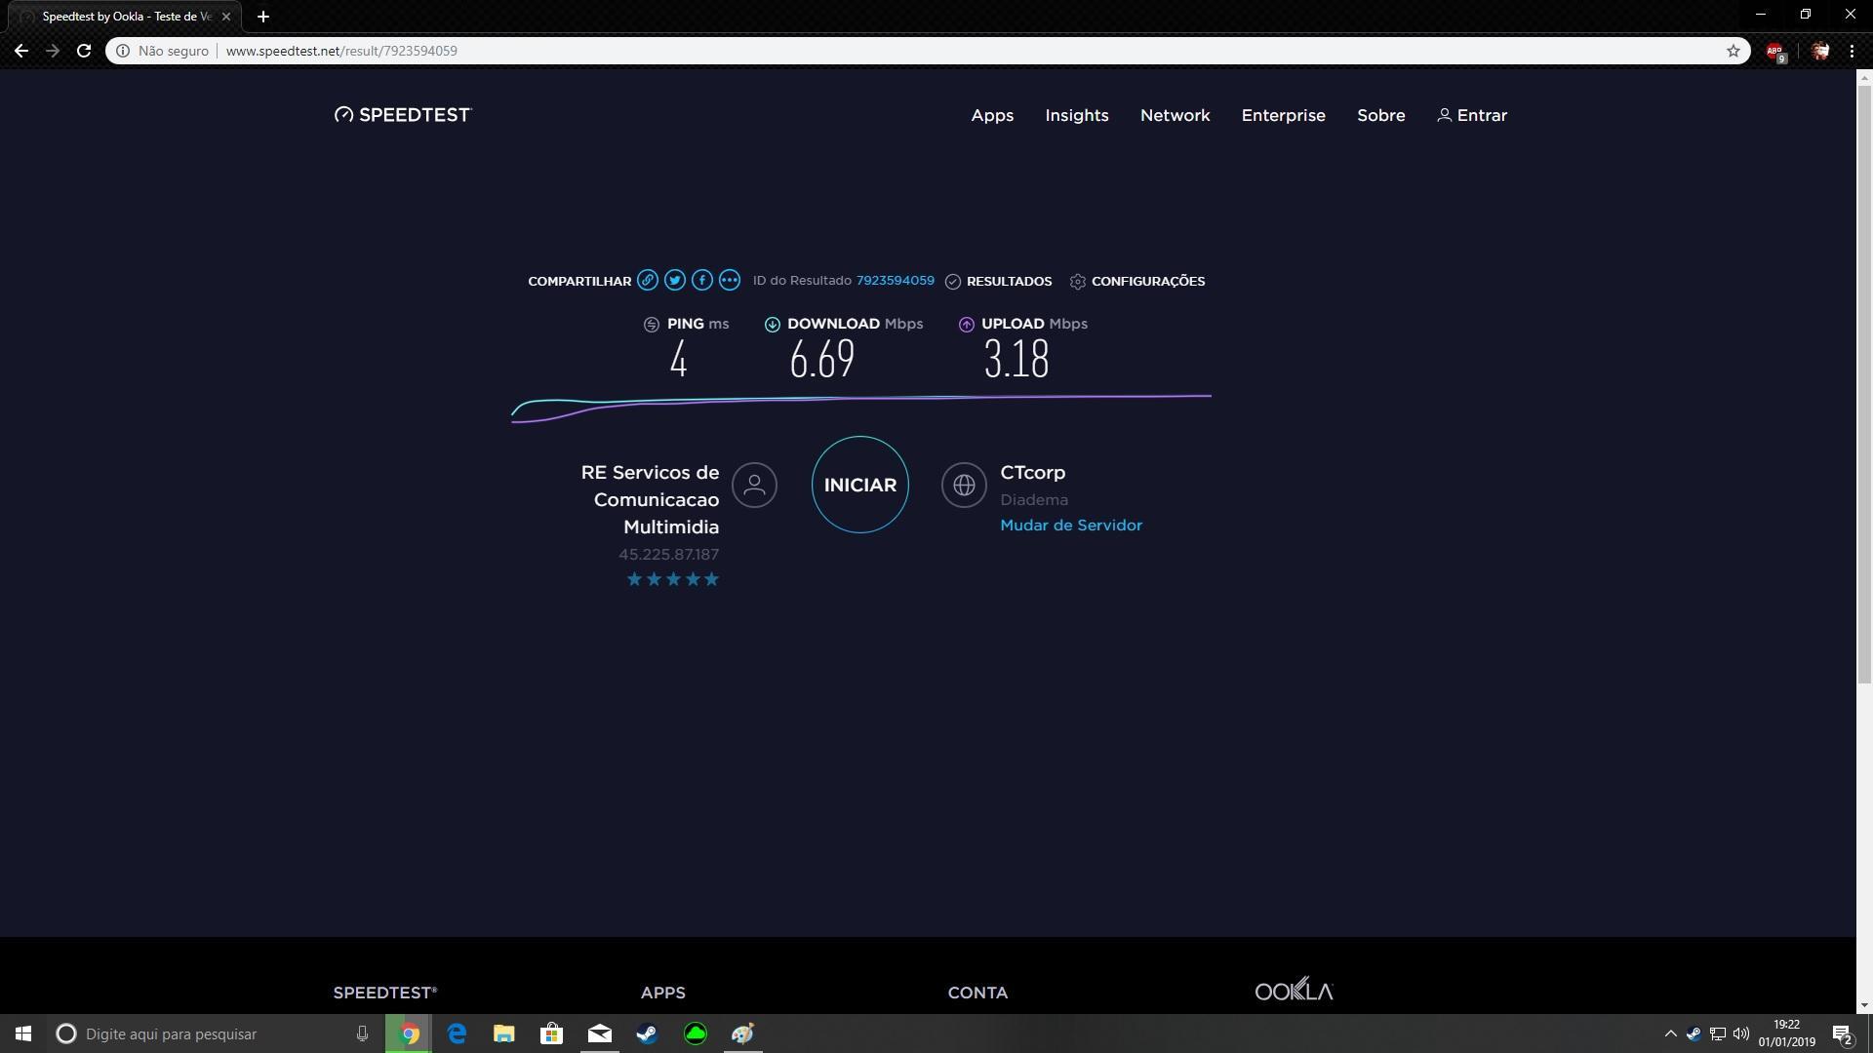The width and height of the screenshot is (1873, 1053).
Task: Open Microsoft Edge from the taskbar
Action: [457, 1033]
